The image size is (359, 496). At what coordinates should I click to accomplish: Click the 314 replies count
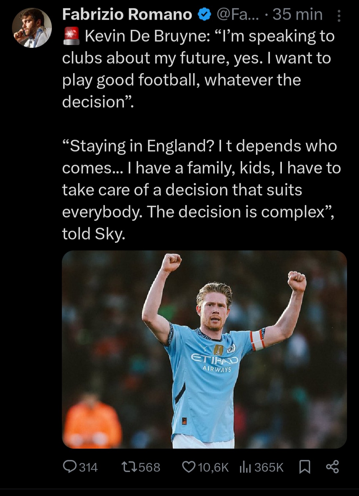(x=88, y=467)
